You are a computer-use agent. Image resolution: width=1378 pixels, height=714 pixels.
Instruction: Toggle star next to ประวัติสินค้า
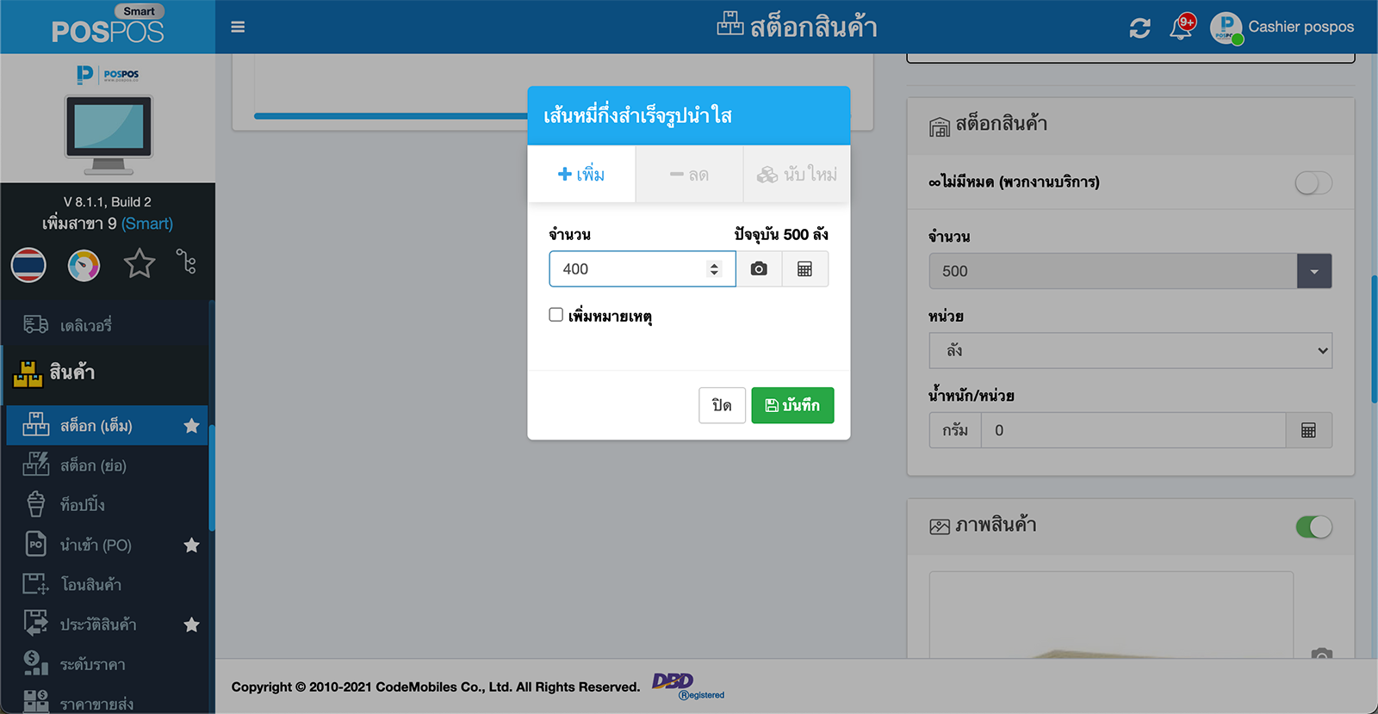coord(191,625)
